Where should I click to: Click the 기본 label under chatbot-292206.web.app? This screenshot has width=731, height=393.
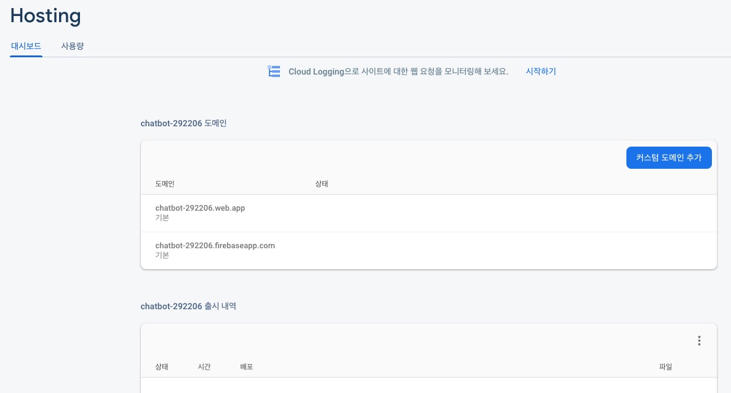coord(162,217)
